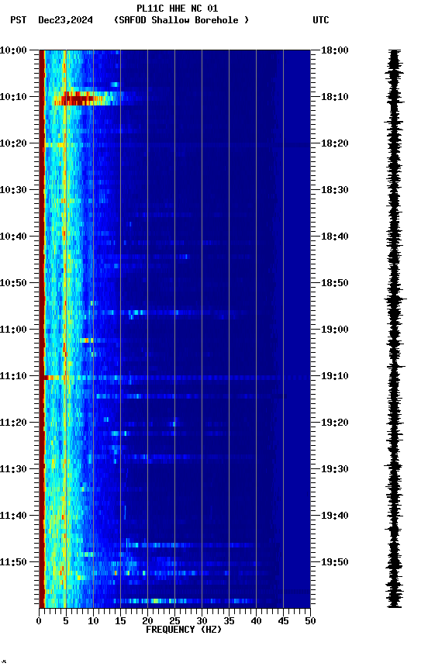Click the 18:20 UTC time label

point(335,143)
